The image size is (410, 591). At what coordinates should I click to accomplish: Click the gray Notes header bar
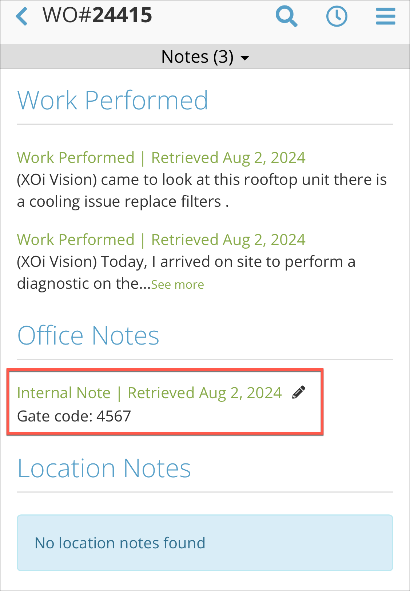205,57
